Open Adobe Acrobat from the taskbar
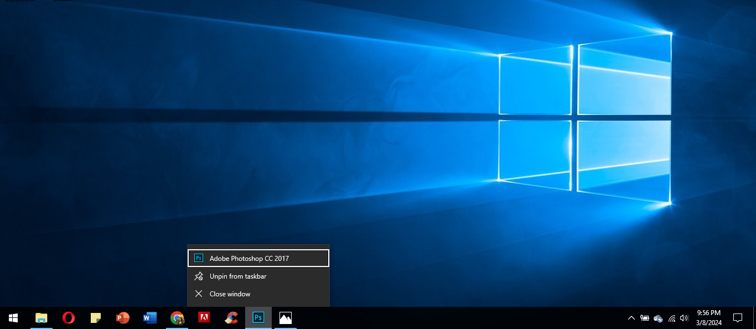This screenshot has height=329, width=756. [204, 318]
